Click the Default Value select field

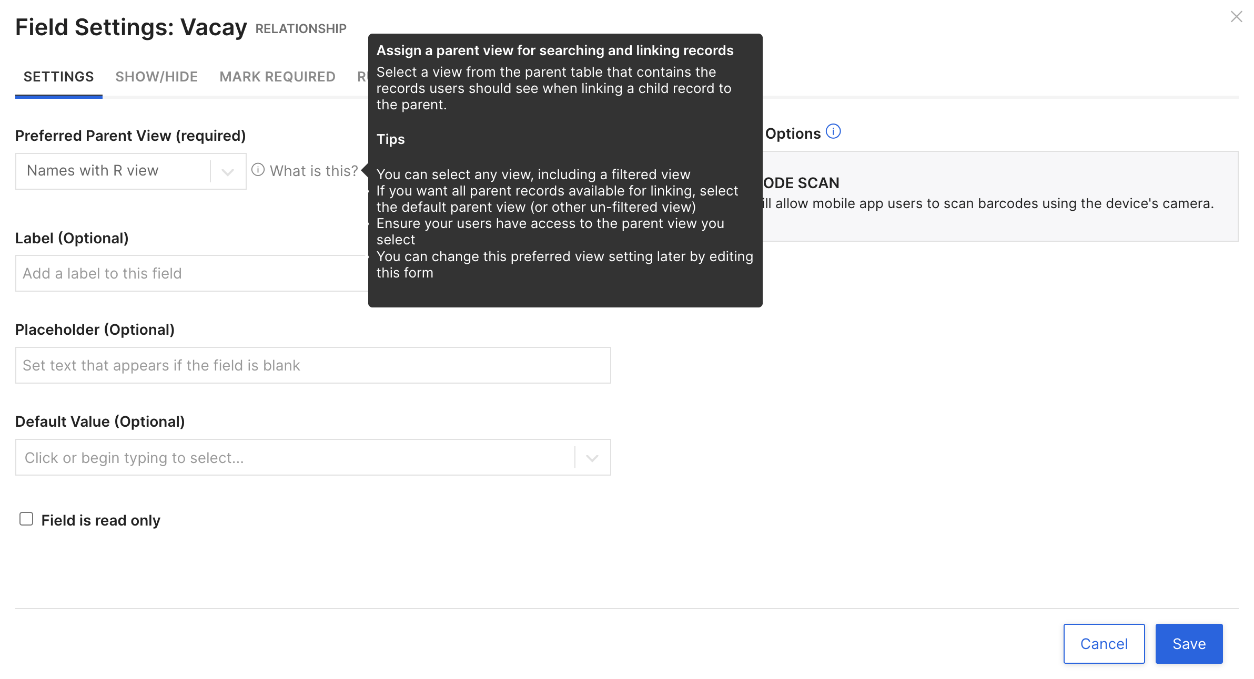[313, 458]
